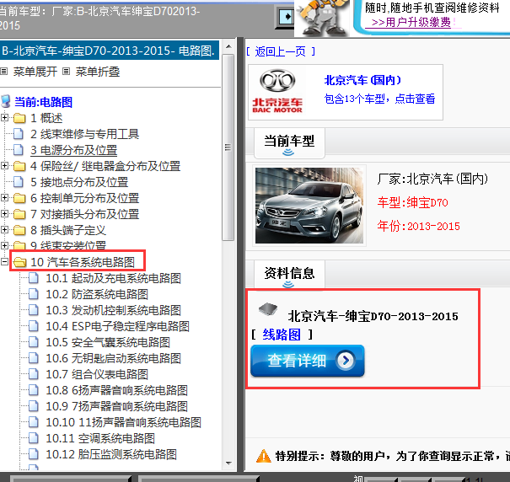Open '2 线束维修与专用工具' page

(84, 134)
